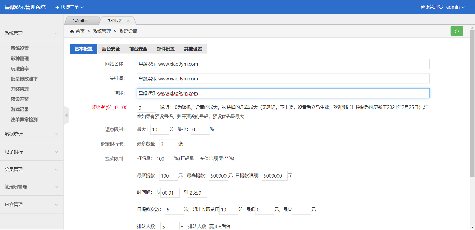This screenshot has height=230, width=475.
Task: Open 游戏记录 in the sidebar
Action: pos(20,109)
